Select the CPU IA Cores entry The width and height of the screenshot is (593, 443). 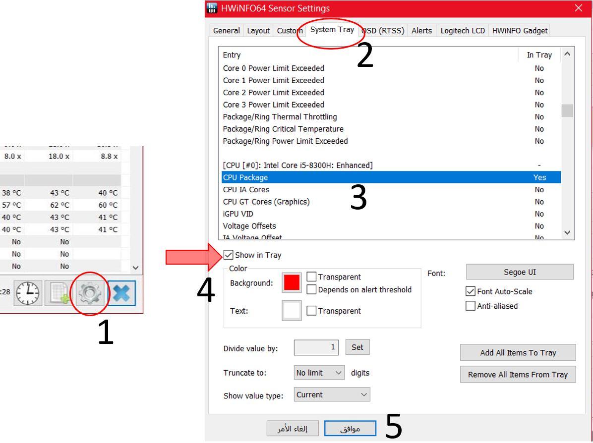point(391,189)
